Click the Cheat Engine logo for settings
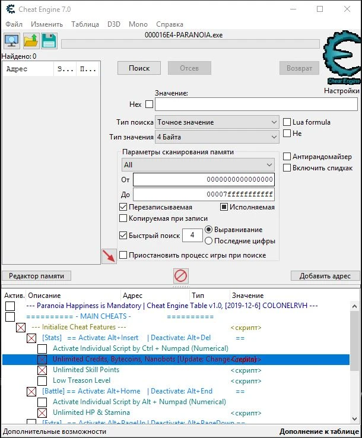This screenshot has width=362, height=438. [x=342, y=57]
